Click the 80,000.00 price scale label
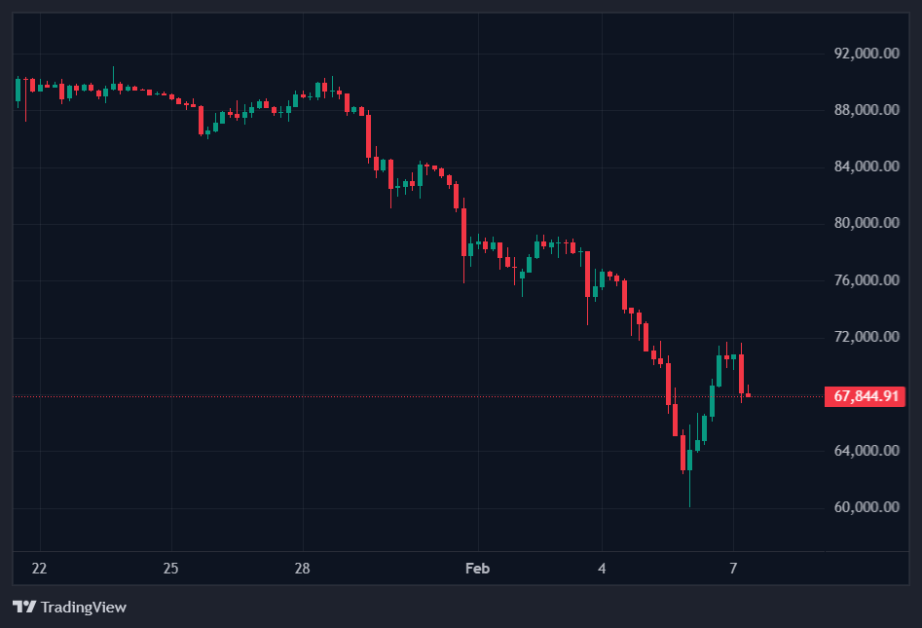 (867, 223)
